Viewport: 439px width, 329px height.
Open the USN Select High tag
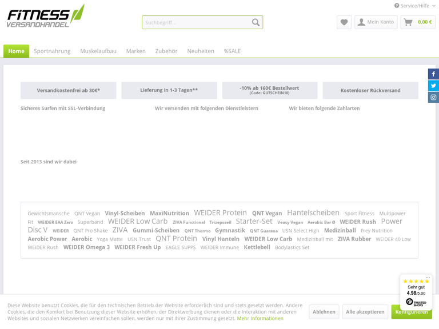[301, 231]
